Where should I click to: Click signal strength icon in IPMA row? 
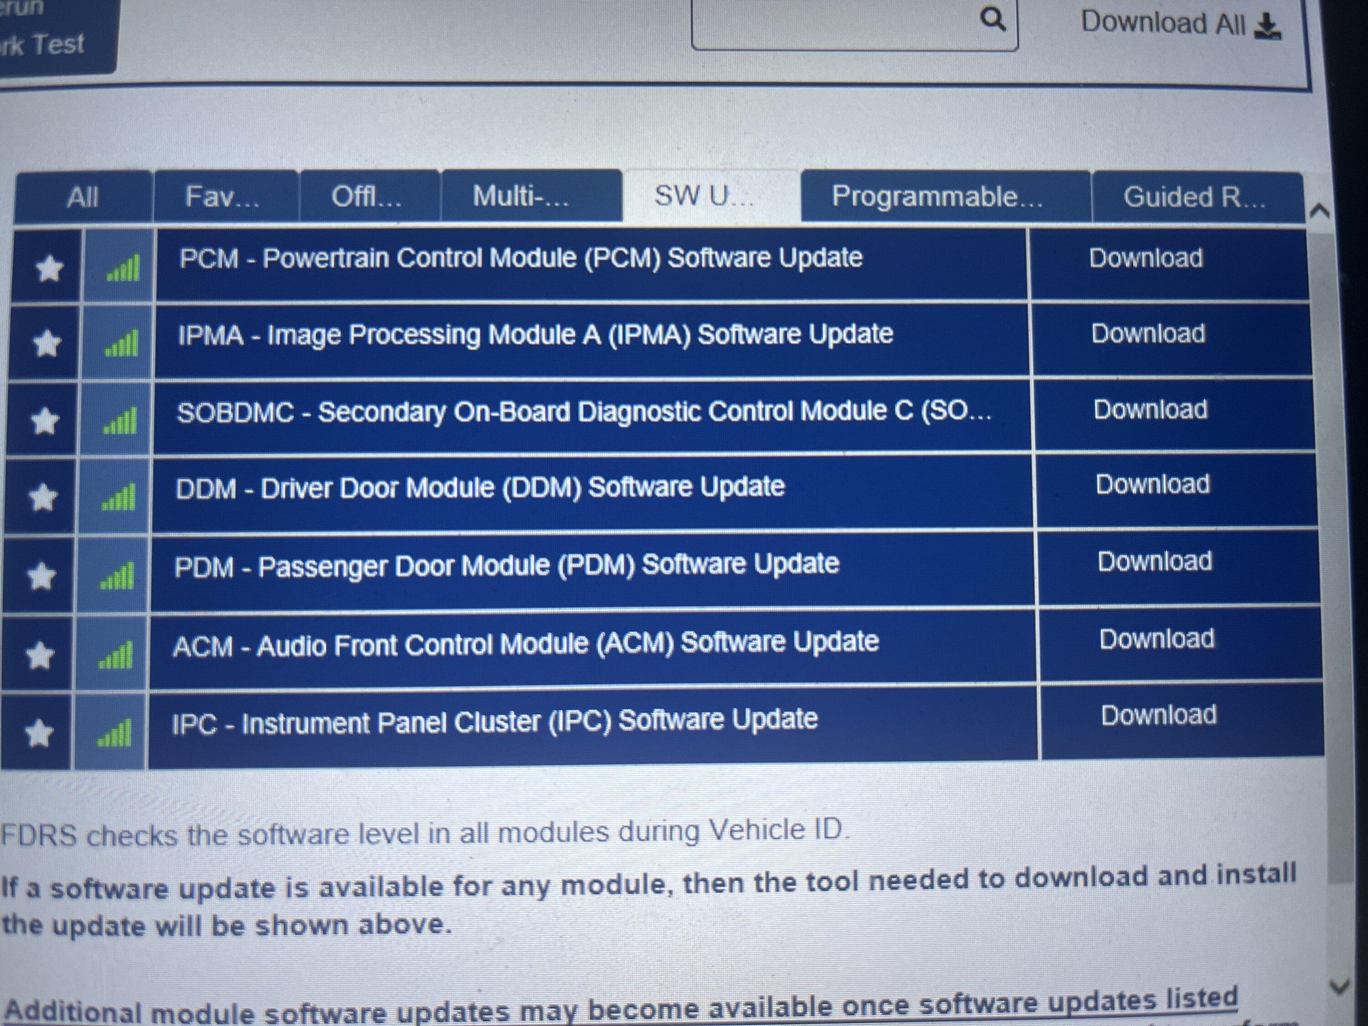(x=121, y=344)
